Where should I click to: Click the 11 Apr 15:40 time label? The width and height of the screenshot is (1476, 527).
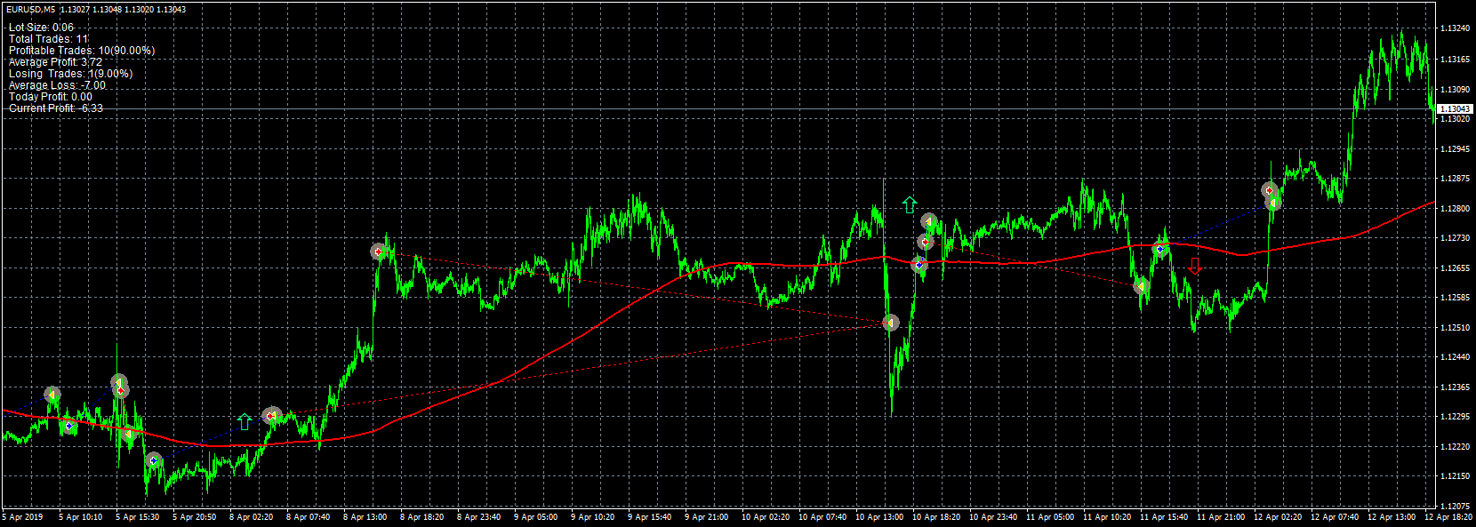click(x=1164, y=517)
